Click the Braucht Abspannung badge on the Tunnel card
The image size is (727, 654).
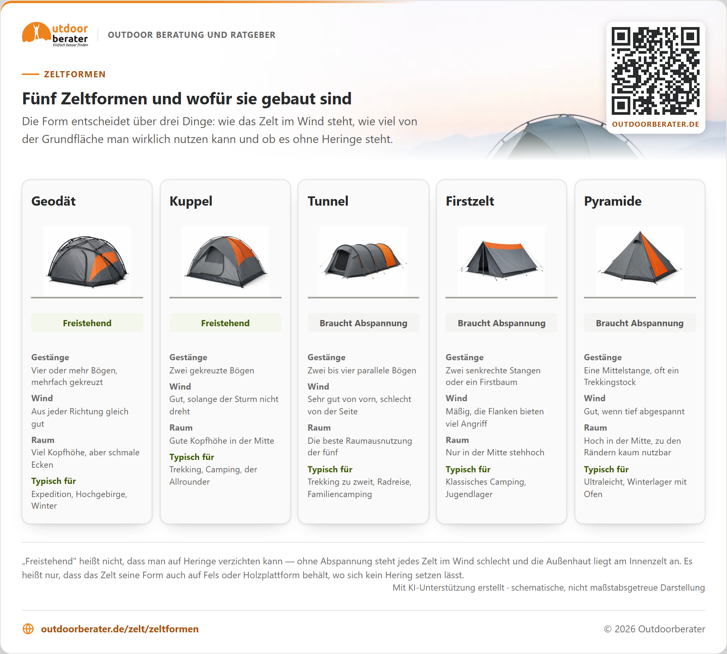coord(363,323)
